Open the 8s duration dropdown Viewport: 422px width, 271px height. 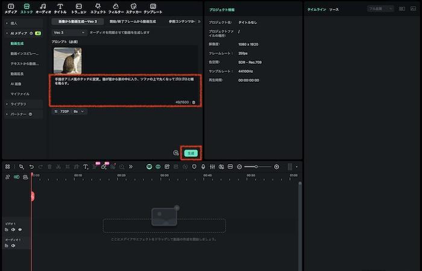(79, 111)
